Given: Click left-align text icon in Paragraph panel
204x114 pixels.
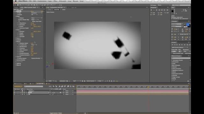Looking at the screenshot, I should tap(151, 10).
